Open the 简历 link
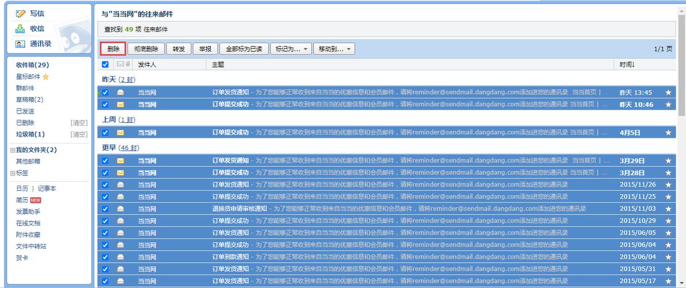The height and width of the screenshot is (288, 686). 22,200
